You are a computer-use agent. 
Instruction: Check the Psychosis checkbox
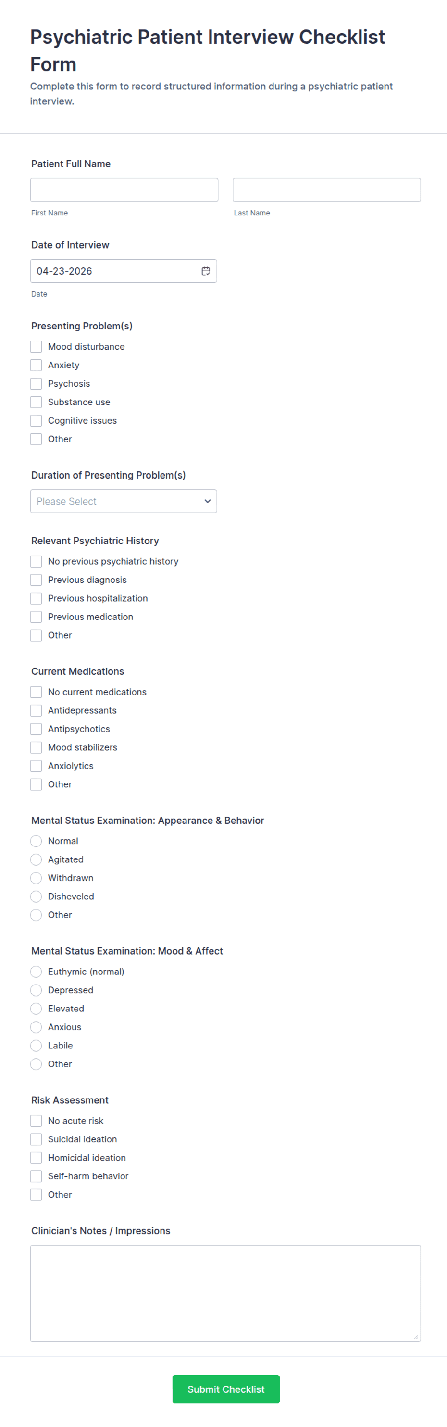pyautogui.click(x=36, y=383)
